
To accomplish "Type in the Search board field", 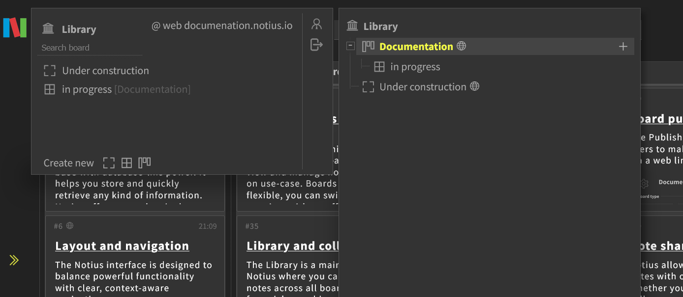I will coord(90,48).
